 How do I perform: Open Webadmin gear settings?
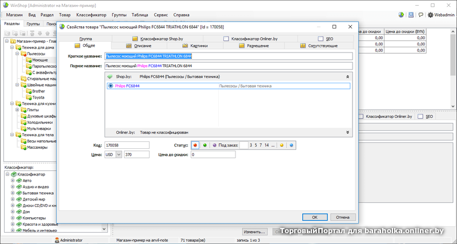pos(430,15)
